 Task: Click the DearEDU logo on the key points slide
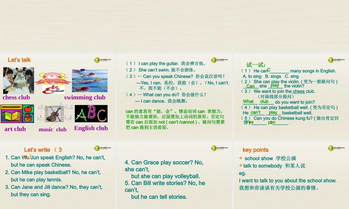pyautogui.click(x=332, y=149)
